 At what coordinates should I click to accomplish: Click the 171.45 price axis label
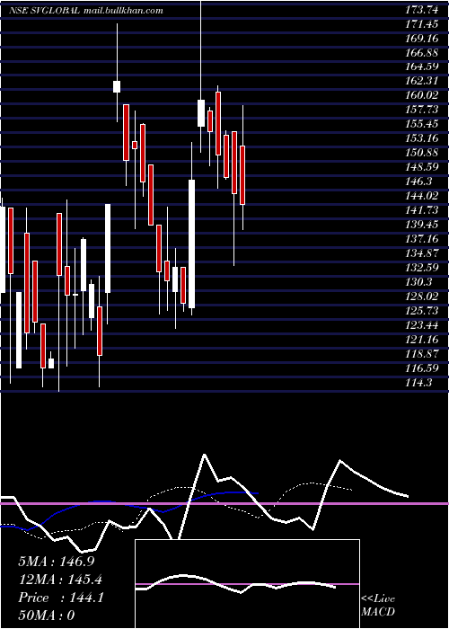[x=422, y=25]
